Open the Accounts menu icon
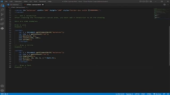170x95 pixels. tap(2, 86)
